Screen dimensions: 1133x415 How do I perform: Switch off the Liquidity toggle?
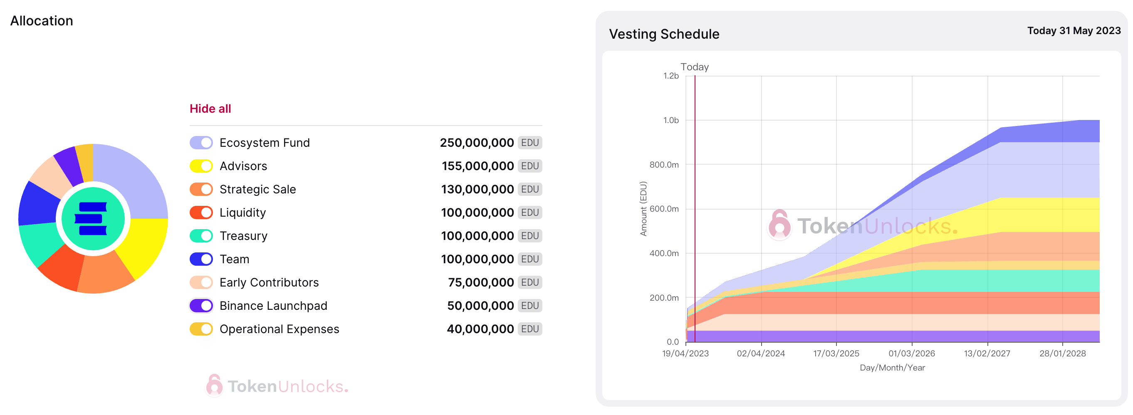pos(201,213)
